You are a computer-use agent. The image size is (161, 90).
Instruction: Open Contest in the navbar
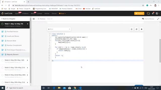pos(39,13)
